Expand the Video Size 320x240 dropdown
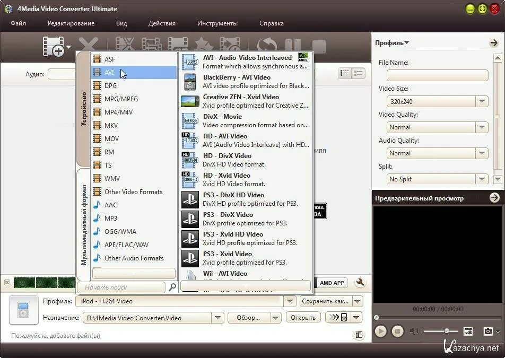 click(482, 101)
